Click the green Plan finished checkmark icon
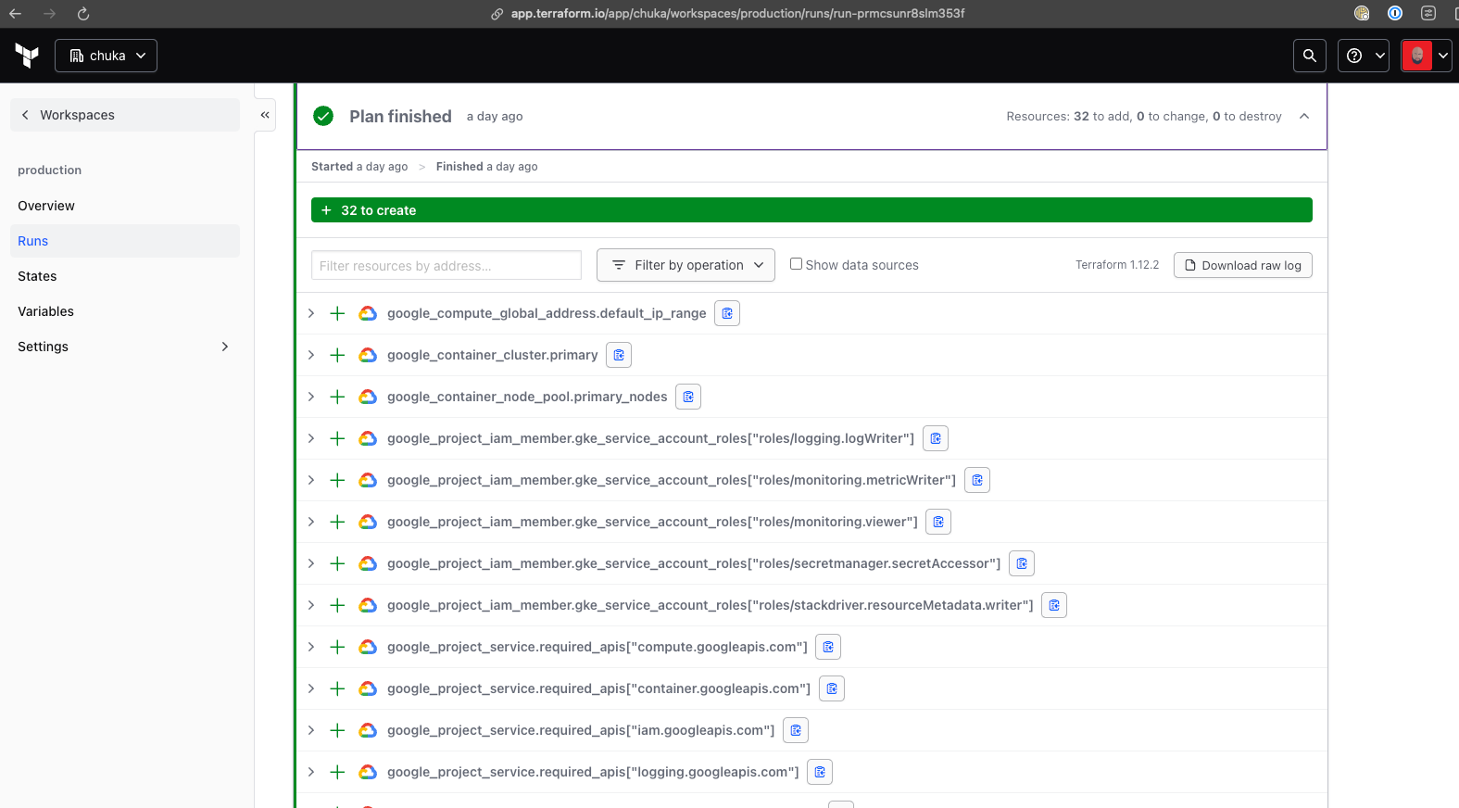 (323, 116)
